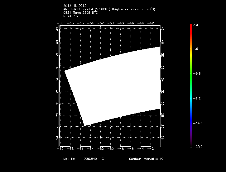226x172 pixels.
Task: Click the -14.6 color bar tick label
Action: pyautogui.click(x=197, y=123)
